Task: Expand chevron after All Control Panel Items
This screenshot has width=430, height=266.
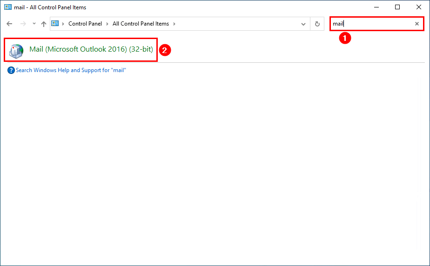Action: click(x=174, y=24)
